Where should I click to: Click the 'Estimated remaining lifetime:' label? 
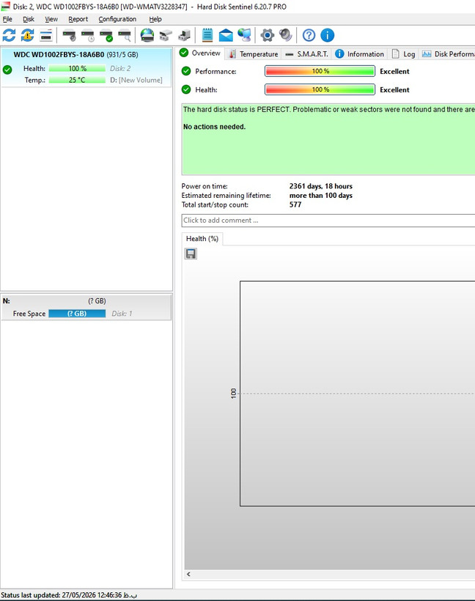click(227, 196)
